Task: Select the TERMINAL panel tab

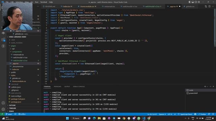Action: (x=47, y=87)
